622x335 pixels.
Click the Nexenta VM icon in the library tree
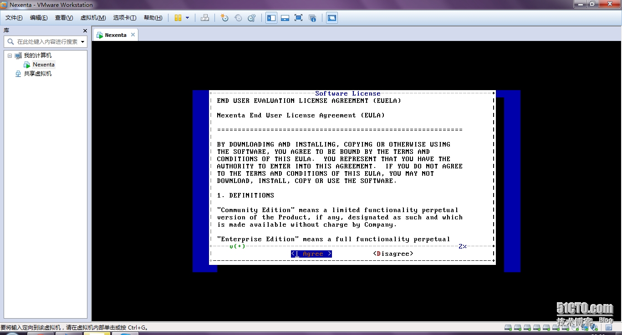pyautogui.click(x=27, y=65)
